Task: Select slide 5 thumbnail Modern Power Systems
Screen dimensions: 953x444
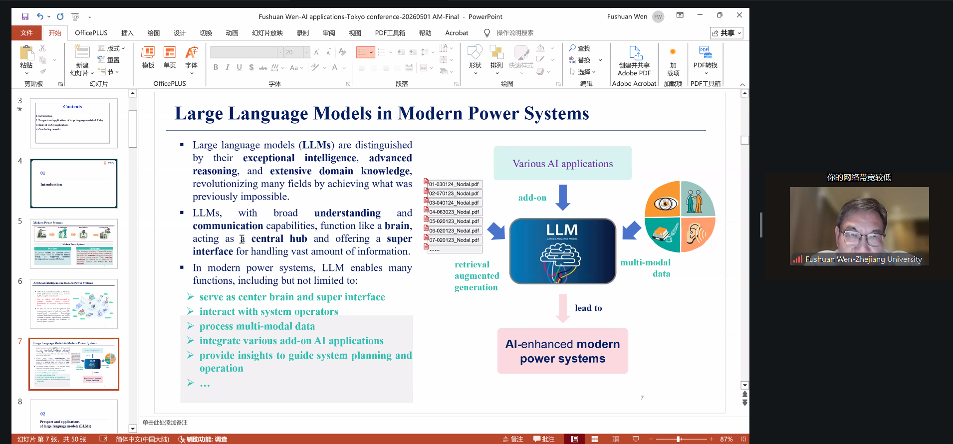Action: [x=74, y=243]
